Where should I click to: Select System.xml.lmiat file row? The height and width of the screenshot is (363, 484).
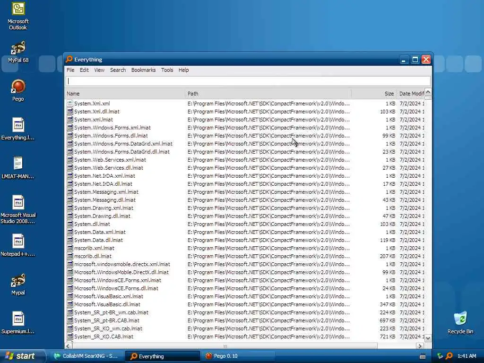click(x=245, y=120)
